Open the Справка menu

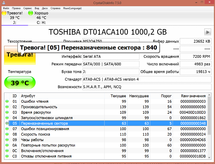tap(55, 8)
